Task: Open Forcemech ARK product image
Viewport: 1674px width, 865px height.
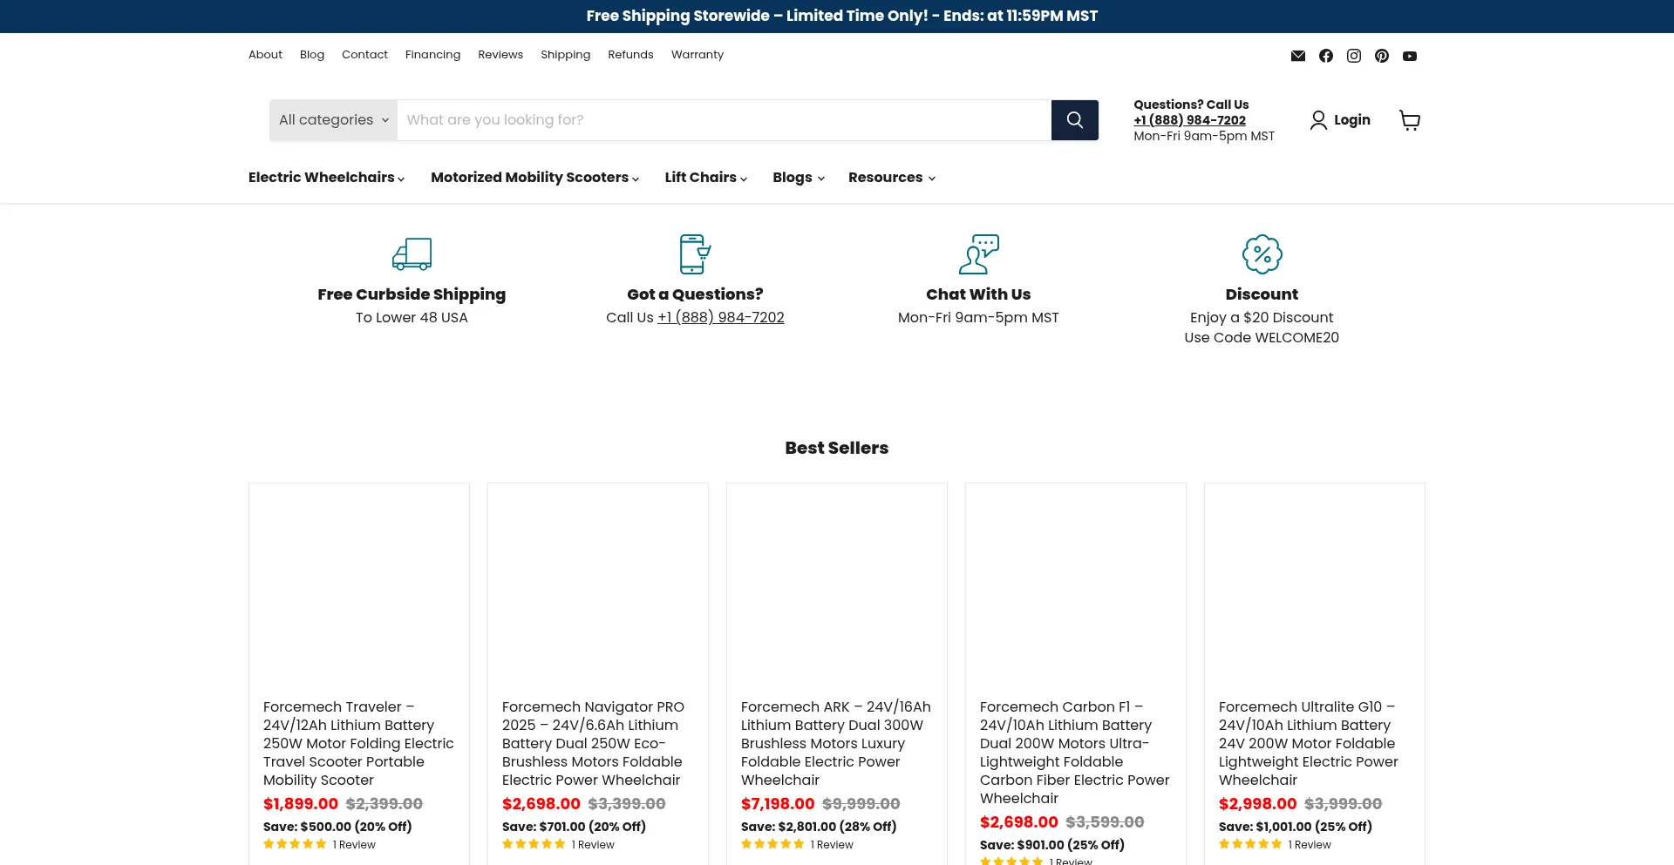Action: click(836, 585)
